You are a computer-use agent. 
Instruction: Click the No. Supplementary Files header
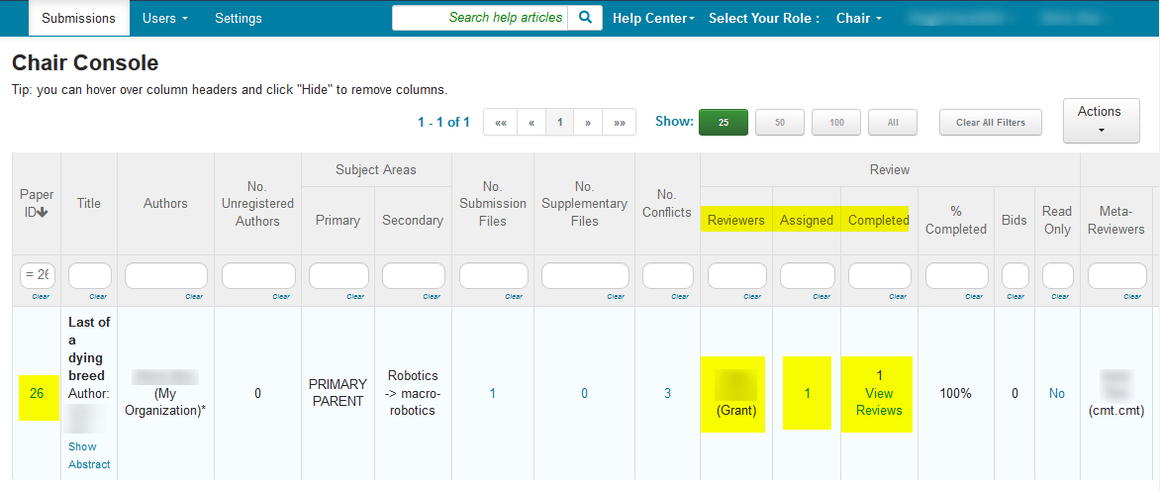584,203
